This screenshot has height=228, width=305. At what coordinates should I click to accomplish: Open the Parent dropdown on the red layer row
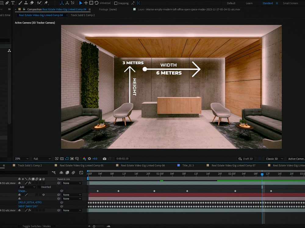(72, 195)
